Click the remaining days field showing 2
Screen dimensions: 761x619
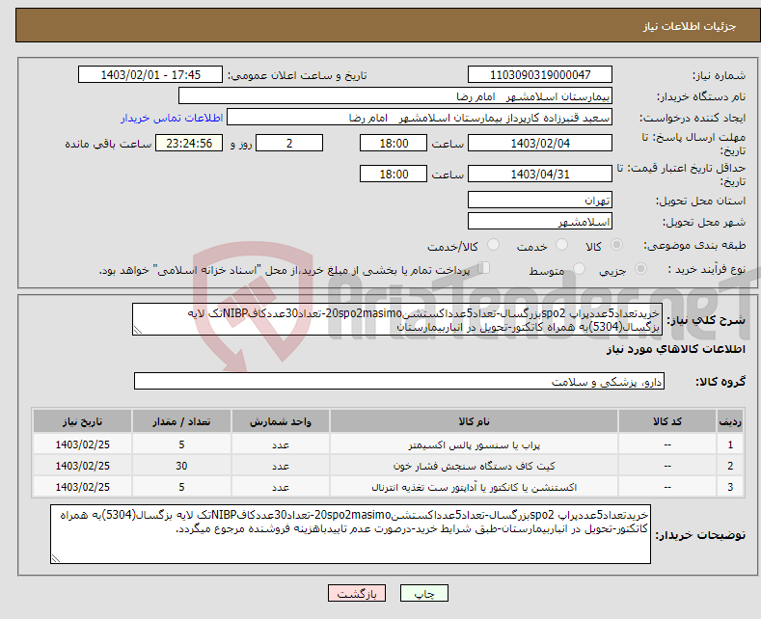tap(289, 143)
